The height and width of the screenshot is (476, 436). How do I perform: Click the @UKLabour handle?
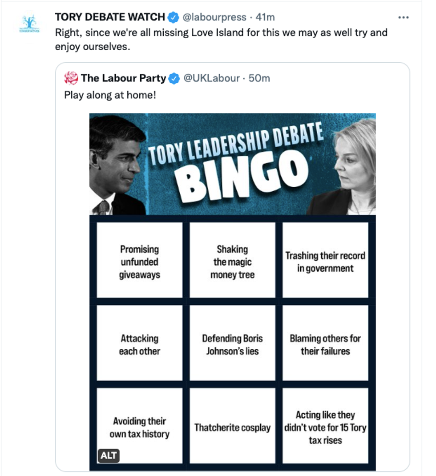[x=212, y=78]
